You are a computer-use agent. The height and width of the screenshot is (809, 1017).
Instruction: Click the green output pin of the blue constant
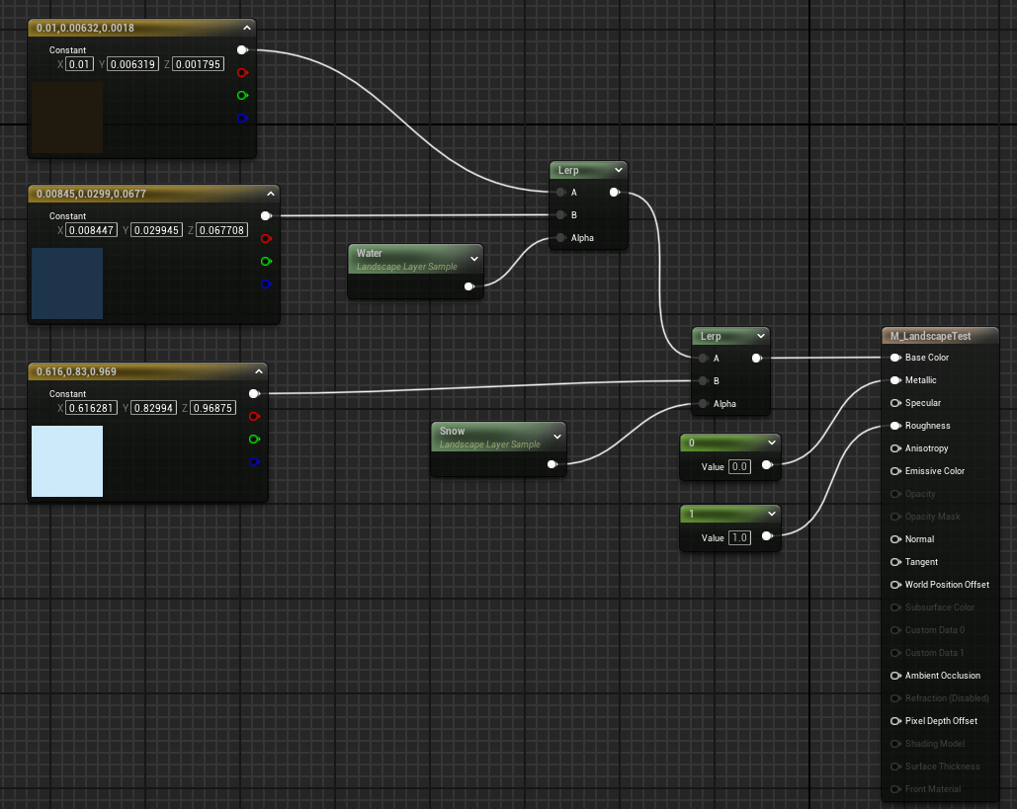pos(266,261)
